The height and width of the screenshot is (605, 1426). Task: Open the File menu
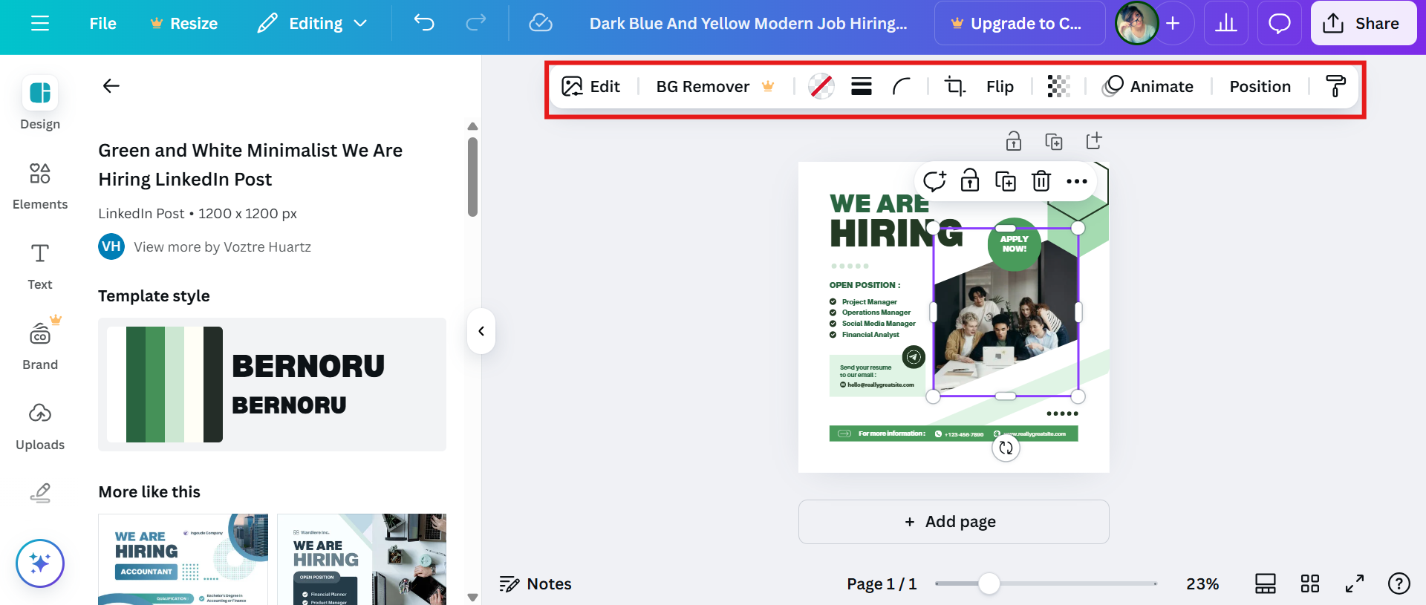[102, 24]
